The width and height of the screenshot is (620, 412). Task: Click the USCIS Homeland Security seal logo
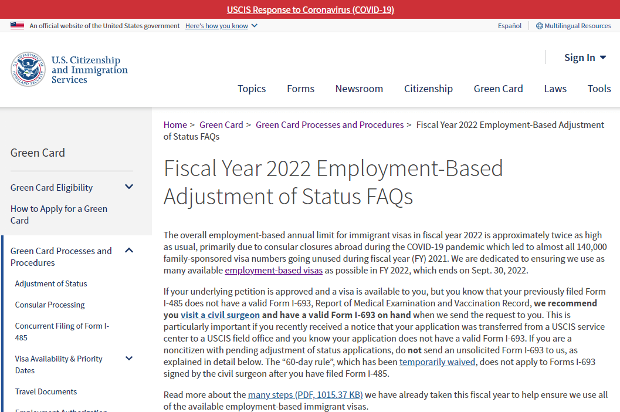coord(28,69)
